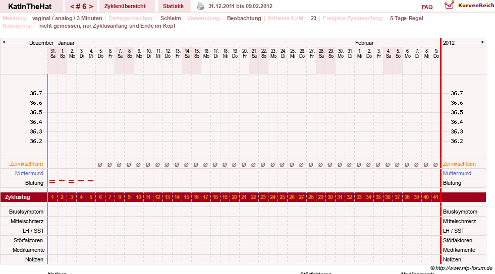Click the left LH / SST label
Viewport: 495px width, 274px height.
click(x=33, y=231)
